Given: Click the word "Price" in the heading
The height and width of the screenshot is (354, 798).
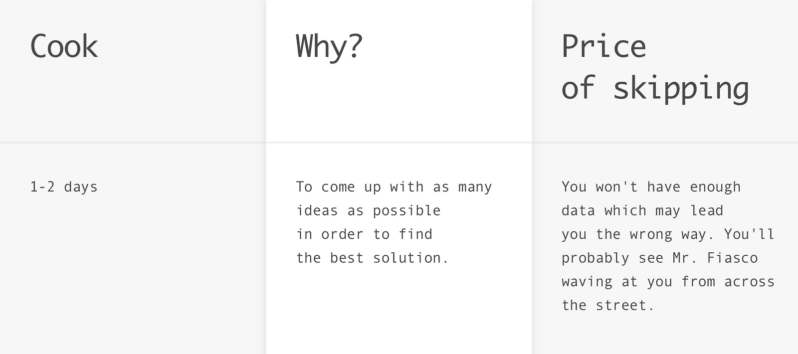Looking at the screenshot, I should point(604,46).
